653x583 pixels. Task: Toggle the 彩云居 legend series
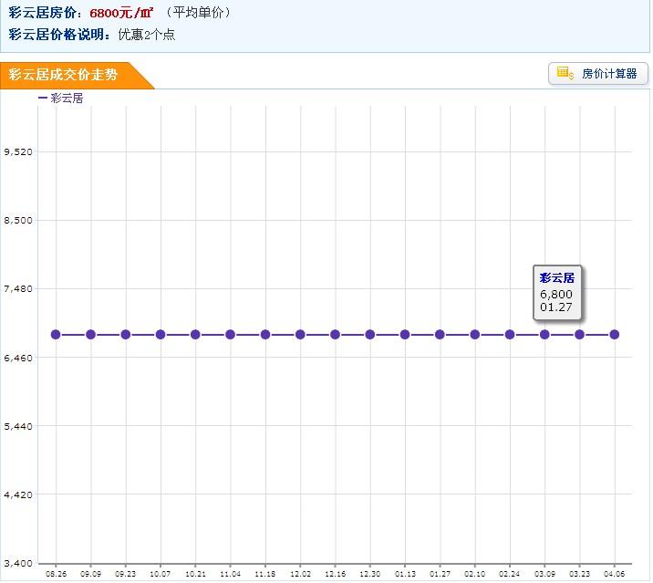pyautogui.click(x=61, y=99)
